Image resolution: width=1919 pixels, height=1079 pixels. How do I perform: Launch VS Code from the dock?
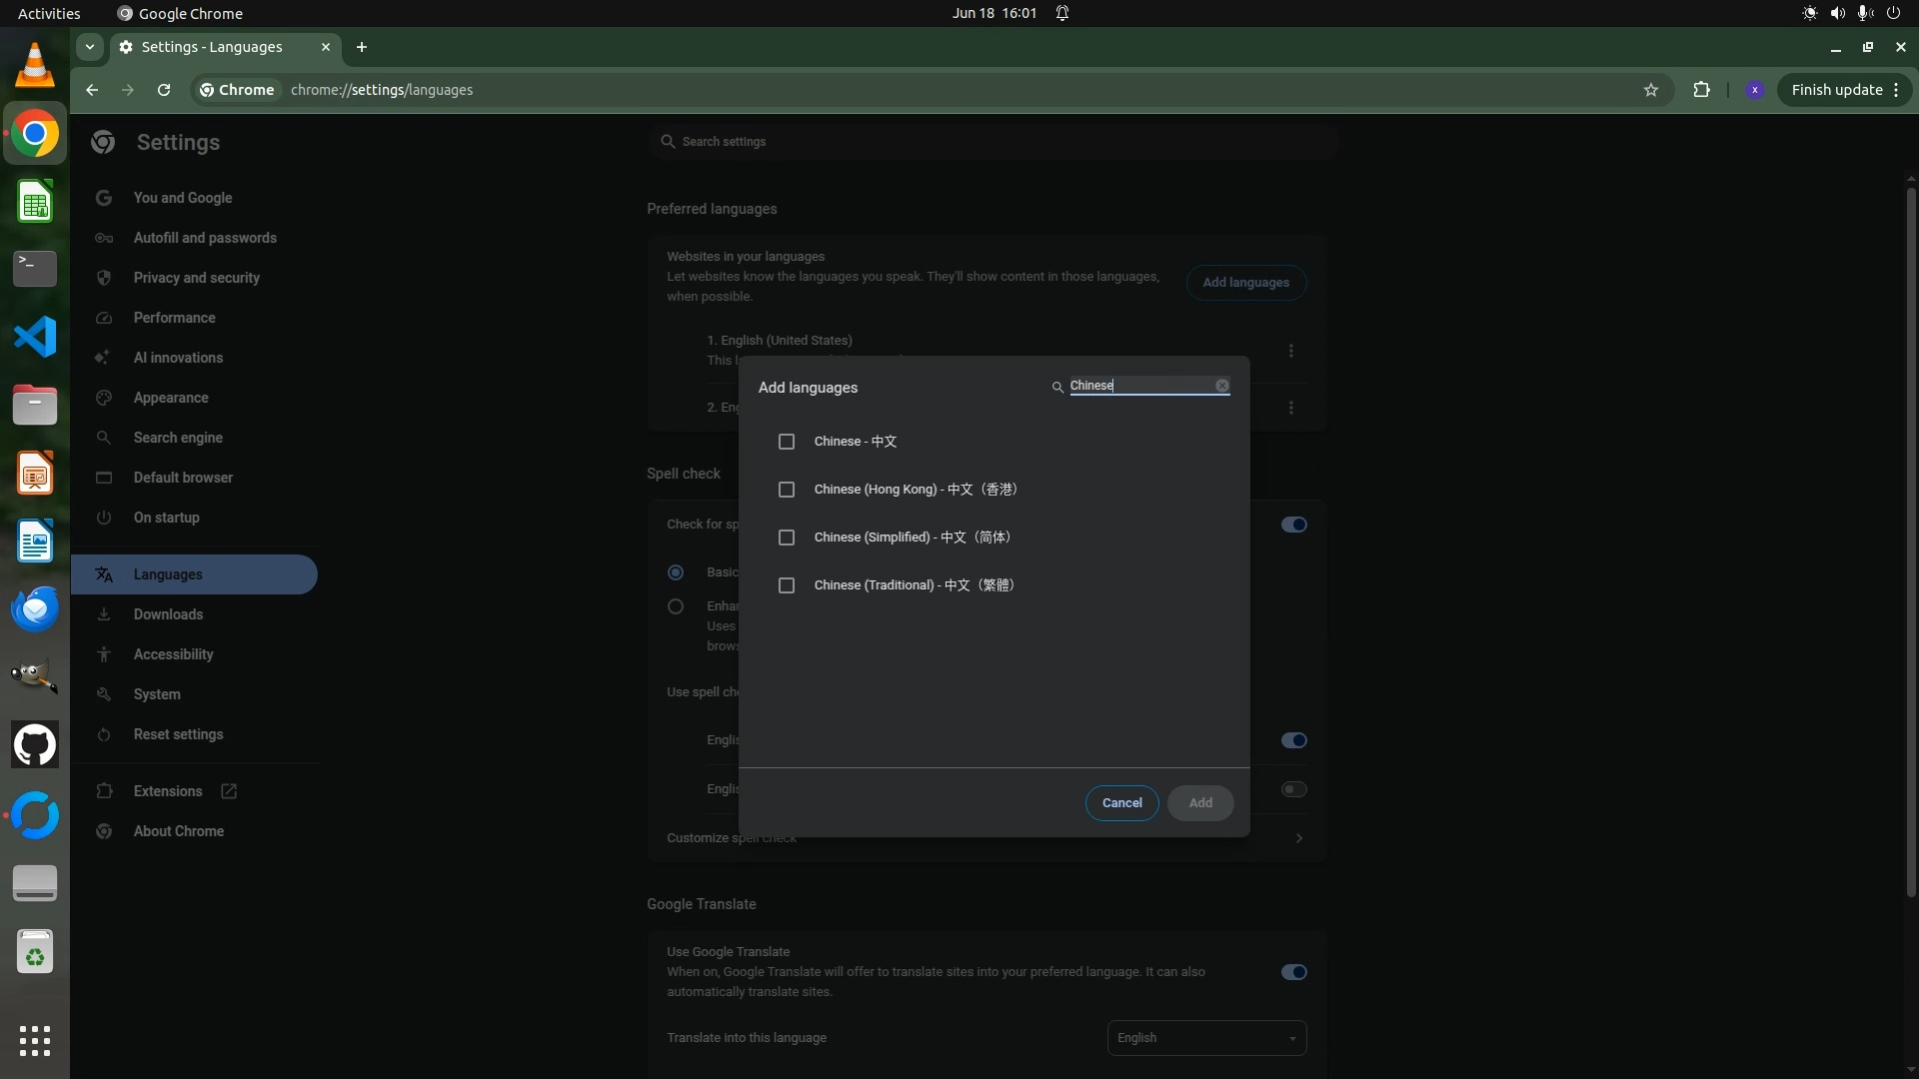click(x=35, y=337)
